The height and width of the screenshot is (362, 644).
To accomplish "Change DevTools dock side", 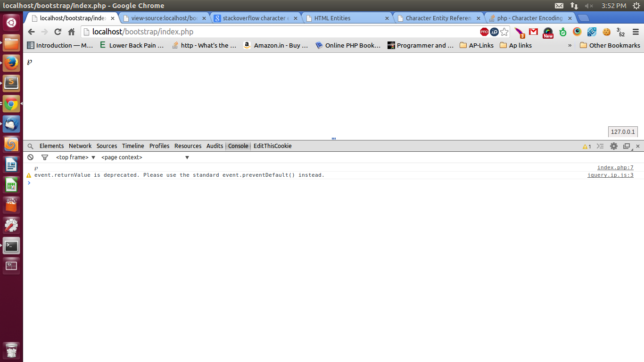I will pos(627,146).
